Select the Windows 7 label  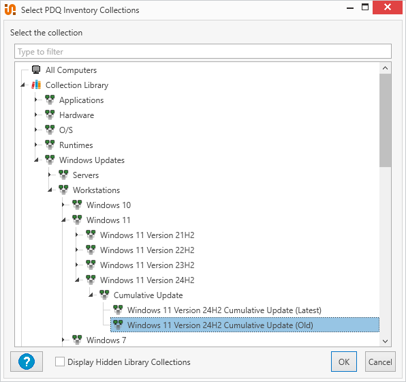click(x=106, y=340)
